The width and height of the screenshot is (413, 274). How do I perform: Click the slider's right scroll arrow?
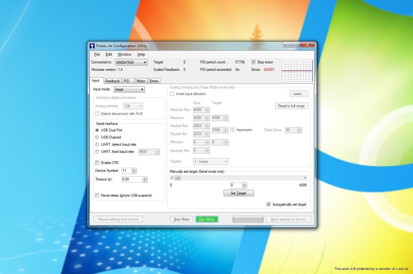coord(305,178)
